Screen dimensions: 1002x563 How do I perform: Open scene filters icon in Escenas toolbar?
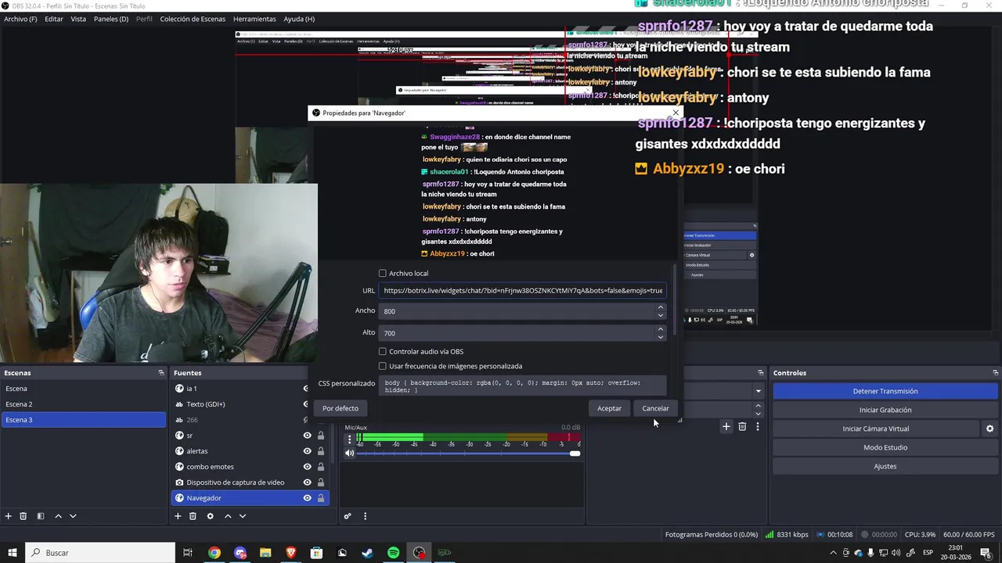coord(41,516)
